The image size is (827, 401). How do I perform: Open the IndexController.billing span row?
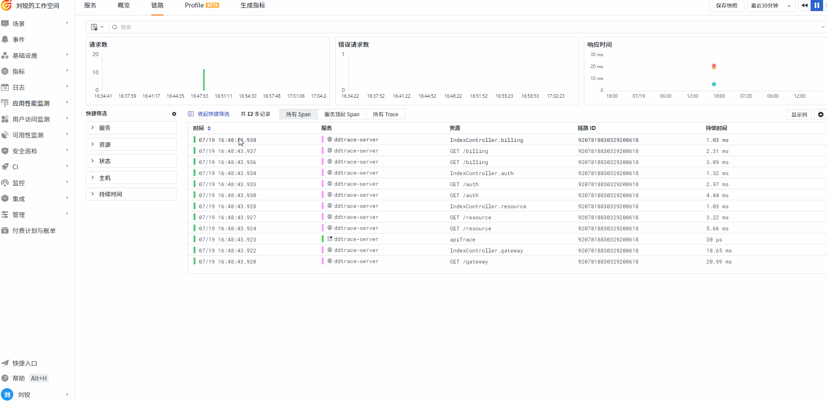point(507,140)
